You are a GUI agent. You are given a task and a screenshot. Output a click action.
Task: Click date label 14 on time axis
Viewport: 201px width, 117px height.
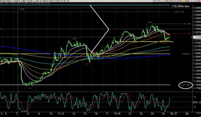point(74,113)
